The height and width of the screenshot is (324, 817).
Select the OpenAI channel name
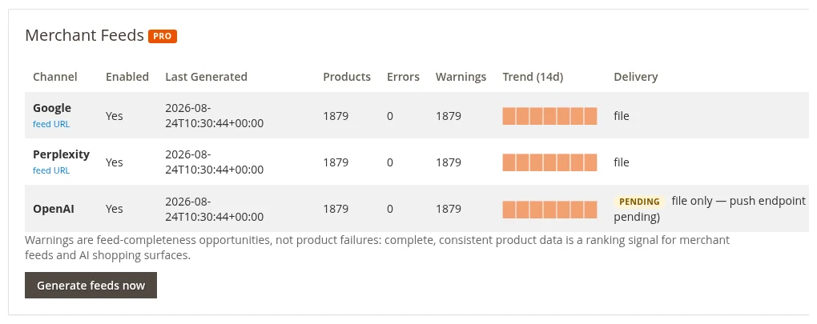[54, 209]
